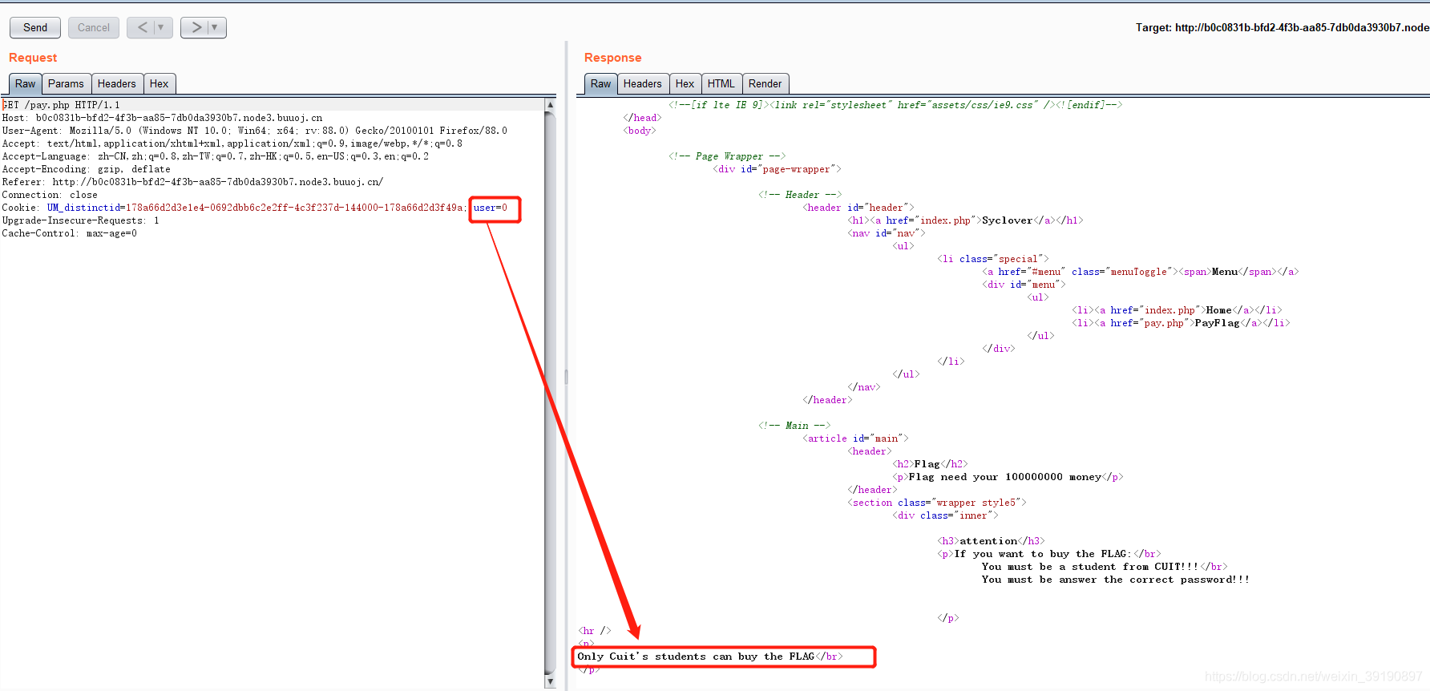Click the Target URL text

point(1283,27)
